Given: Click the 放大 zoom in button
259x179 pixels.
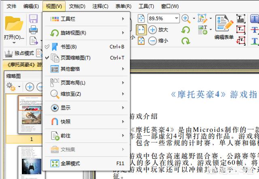Looking at the screenshot, I should pyautogui.click(x=158, y=30).
